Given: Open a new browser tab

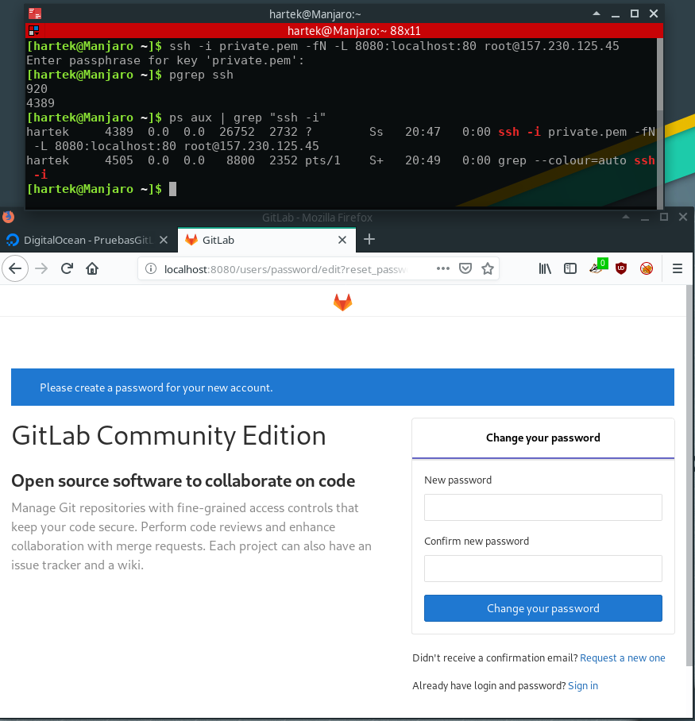Looking at the screenshot, I should [x=369, y=239].
